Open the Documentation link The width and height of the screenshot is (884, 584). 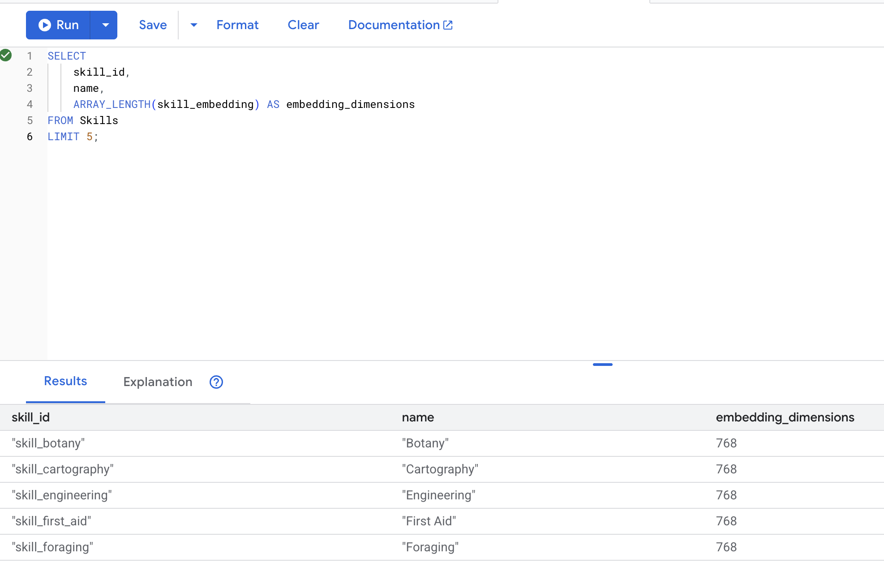pyautogui.click(x=394, y=25)
